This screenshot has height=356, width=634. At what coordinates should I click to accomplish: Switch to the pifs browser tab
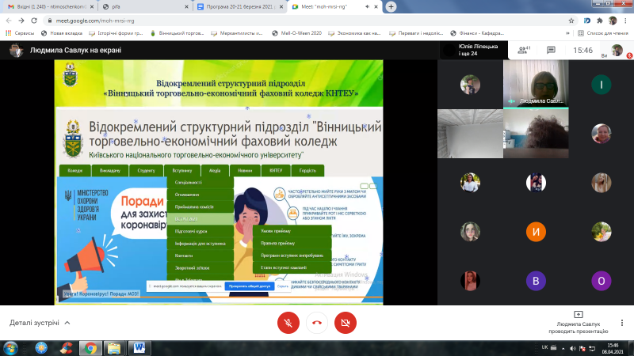(x=145, y=6)
